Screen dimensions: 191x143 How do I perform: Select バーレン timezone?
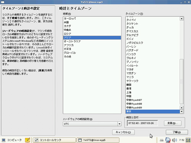(153, 47)
